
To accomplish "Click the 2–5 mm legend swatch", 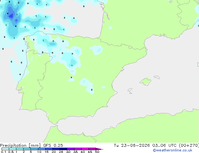I will tap(27, 149).
